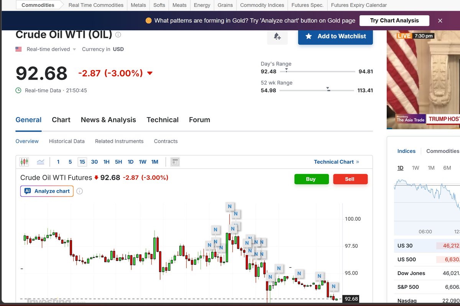460x306 pixels.
Task: Open the Commodities nav menu
Action: point(37,5)
